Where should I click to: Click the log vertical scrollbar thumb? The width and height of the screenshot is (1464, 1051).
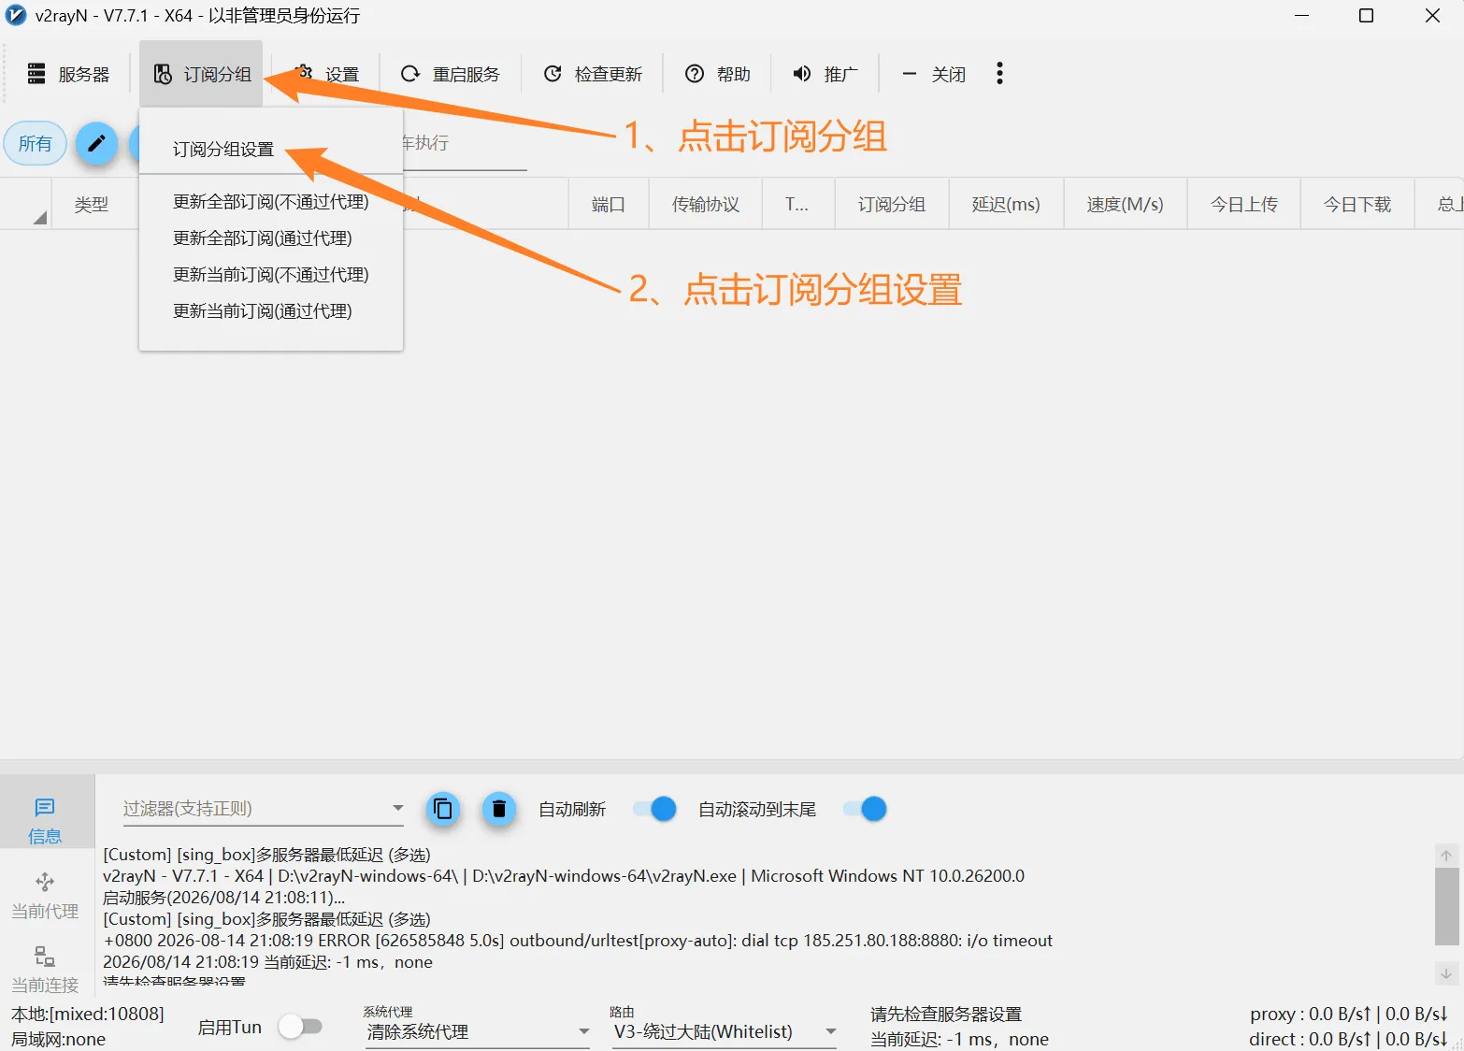(x=1446, y=906)
